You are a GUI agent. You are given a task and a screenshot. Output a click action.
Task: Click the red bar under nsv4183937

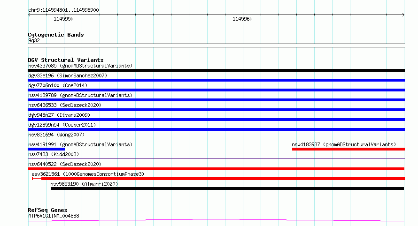(348, 149)
